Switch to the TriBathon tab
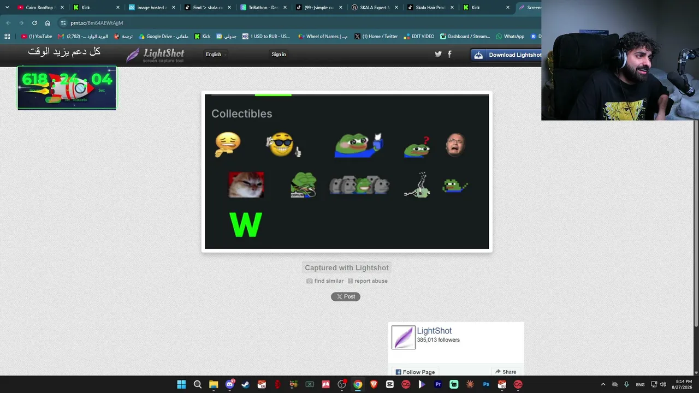 click(264, 8)
